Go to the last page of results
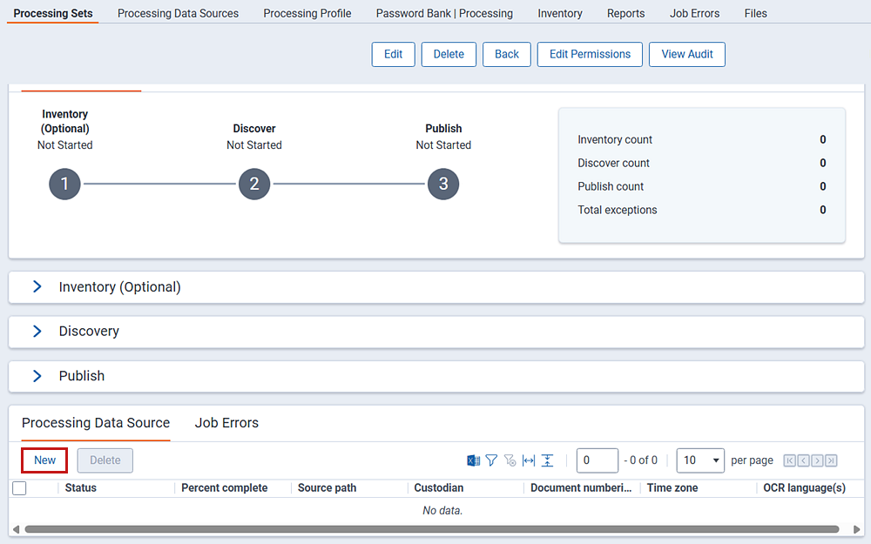Screen dimensions: 871x544 (831, 460)
